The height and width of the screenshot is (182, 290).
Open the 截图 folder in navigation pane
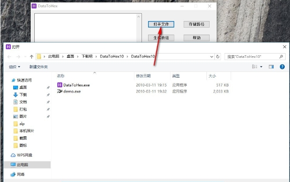click(x=23, y=138)
